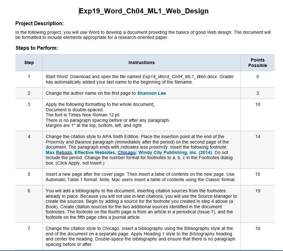
Task: Select the Step column header
Action: tap(29, 63)
